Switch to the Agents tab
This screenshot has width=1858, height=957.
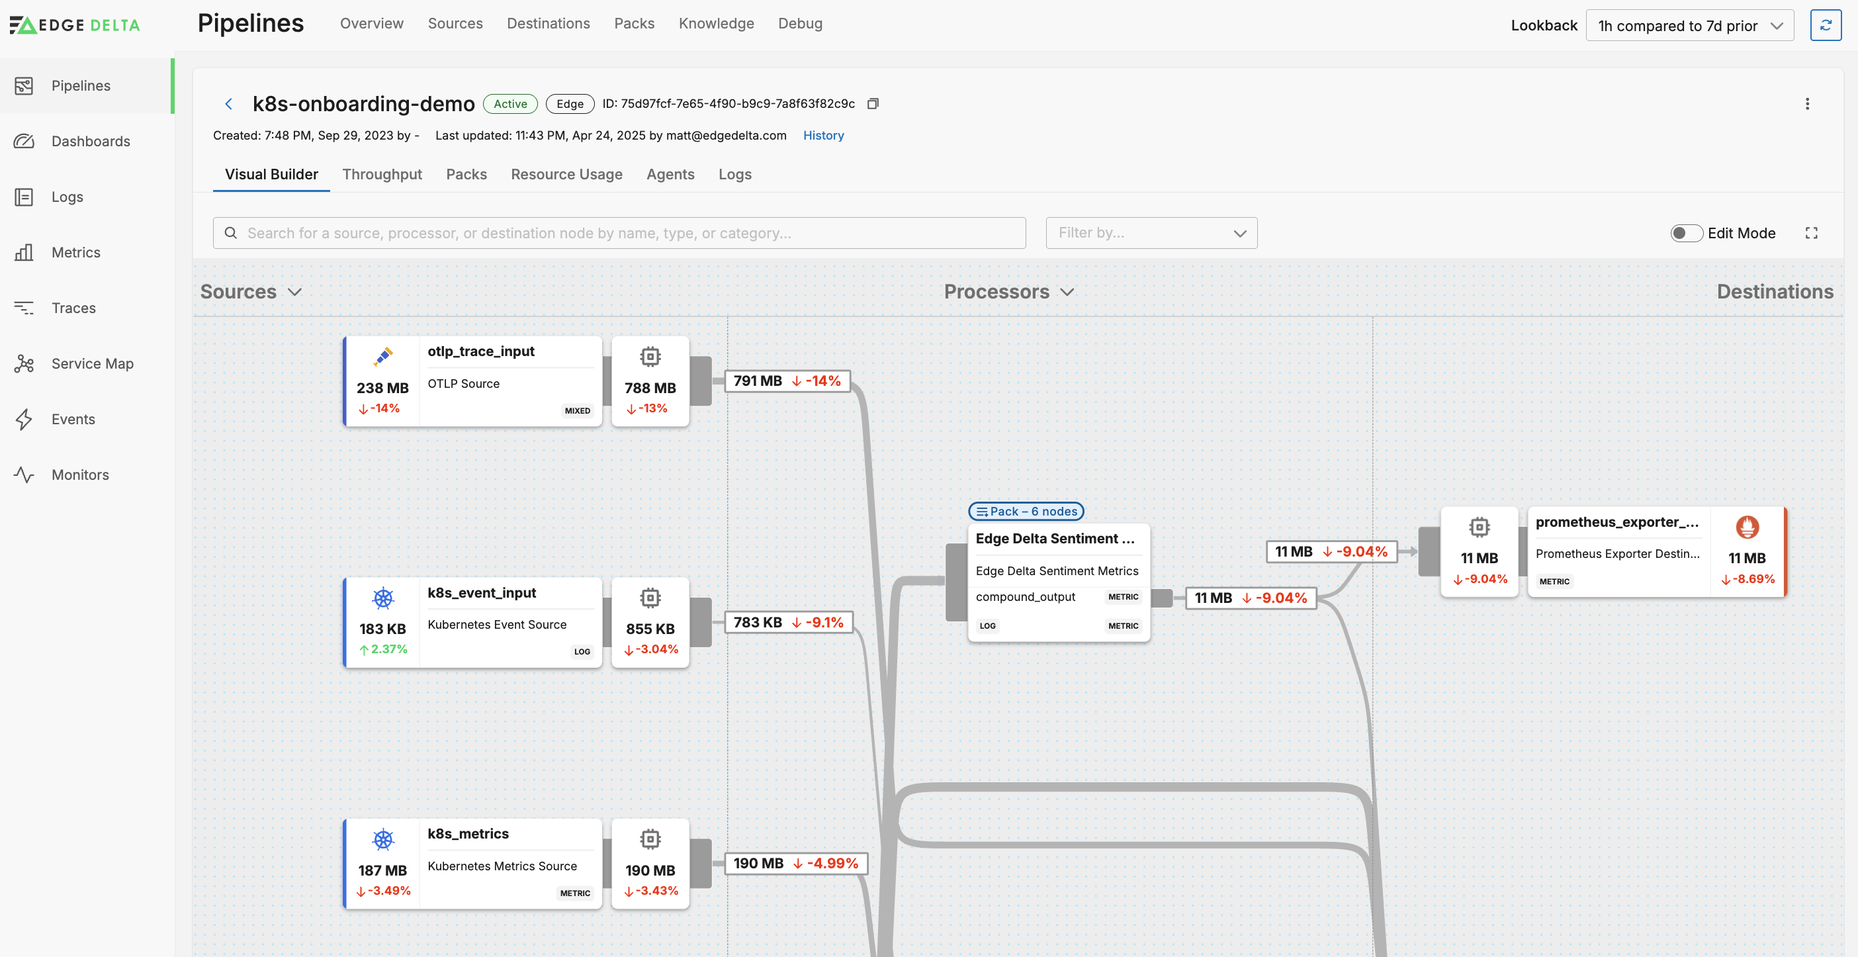pyautogui.click(x=670, y=175)
